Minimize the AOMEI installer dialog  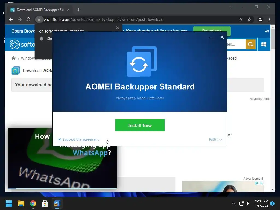211,37
